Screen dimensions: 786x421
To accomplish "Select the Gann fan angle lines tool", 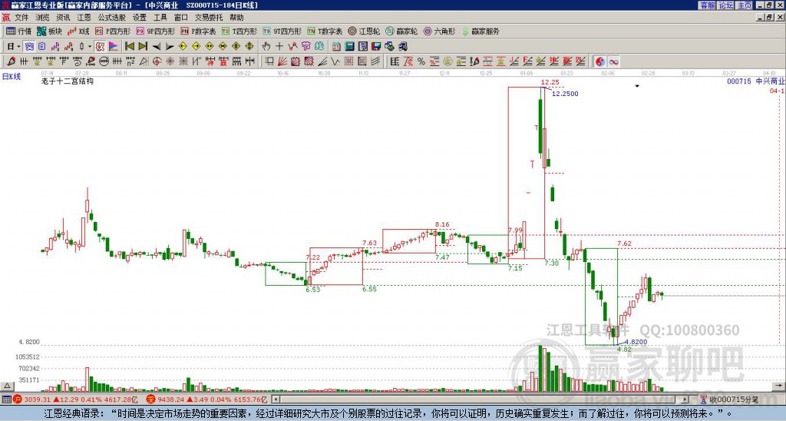I will (x=282, y=61).
